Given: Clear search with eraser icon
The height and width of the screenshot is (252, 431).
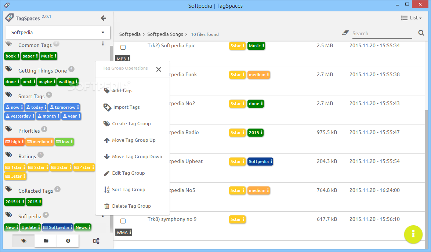Looking at the screenshot, I should [345, 33].
